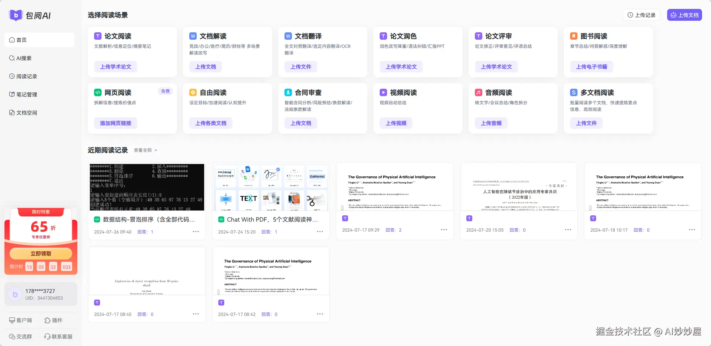Click the 上传记录 button
The image size is (711, 346).
tap(641, 15)
